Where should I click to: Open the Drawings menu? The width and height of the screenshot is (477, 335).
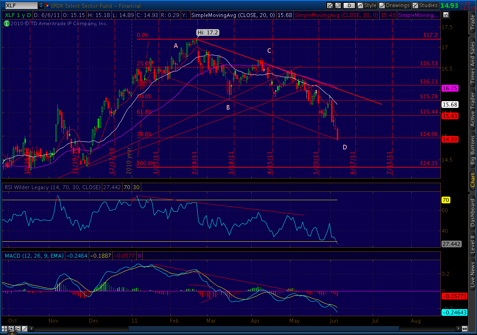pyautogui.click(x=394, y=5)
